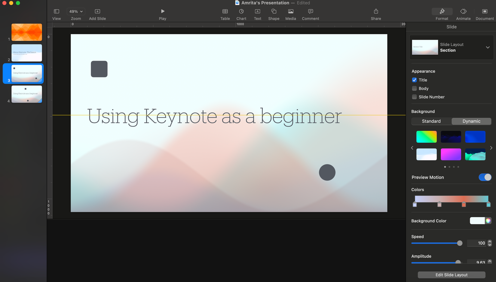
Task: Select the red color stop in Colors gradient
Action: point(464,205)
